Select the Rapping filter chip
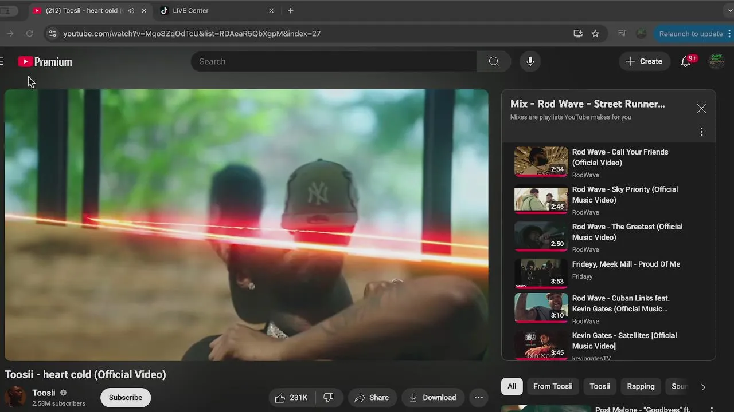 (x=641, y=386)
